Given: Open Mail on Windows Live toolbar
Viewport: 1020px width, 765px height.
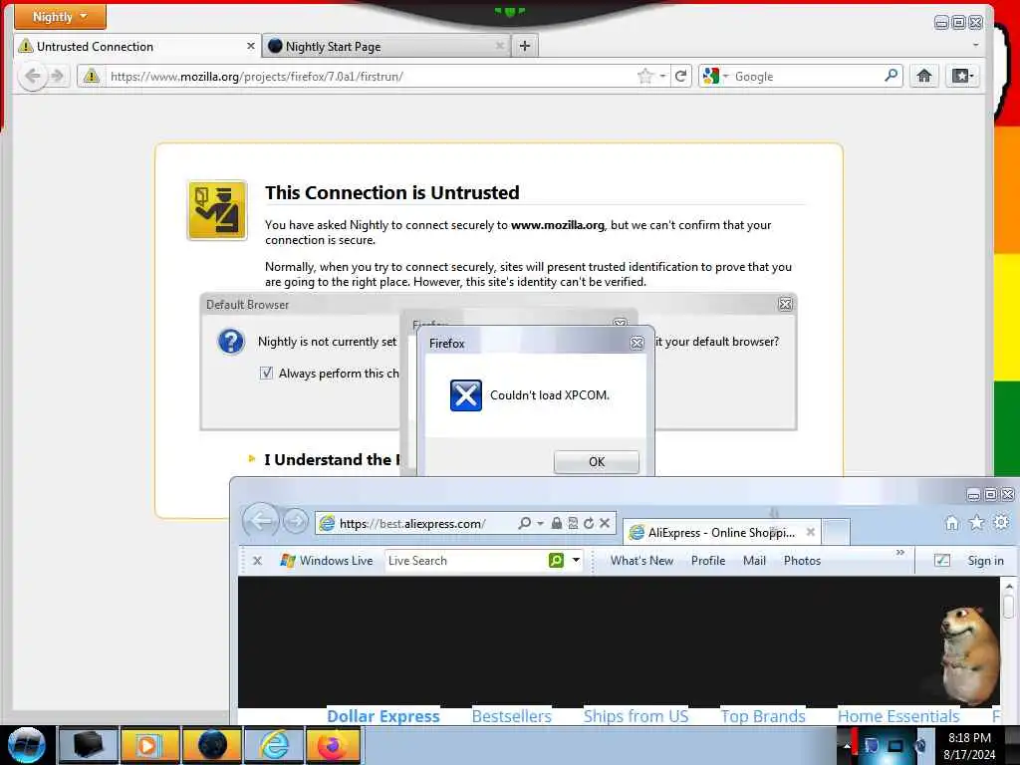Looking at the screenshot, I should point(754,560).
